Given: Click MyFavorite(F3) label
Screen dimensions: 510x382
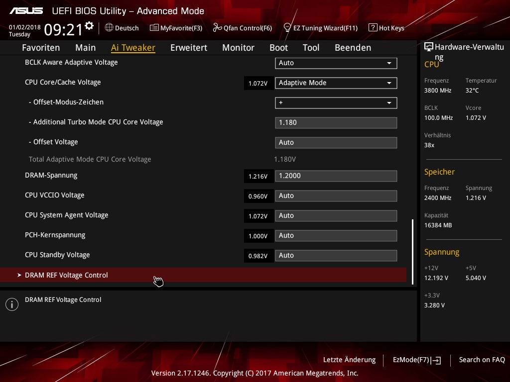Looking at the screenshot, I should pos(181,28).
